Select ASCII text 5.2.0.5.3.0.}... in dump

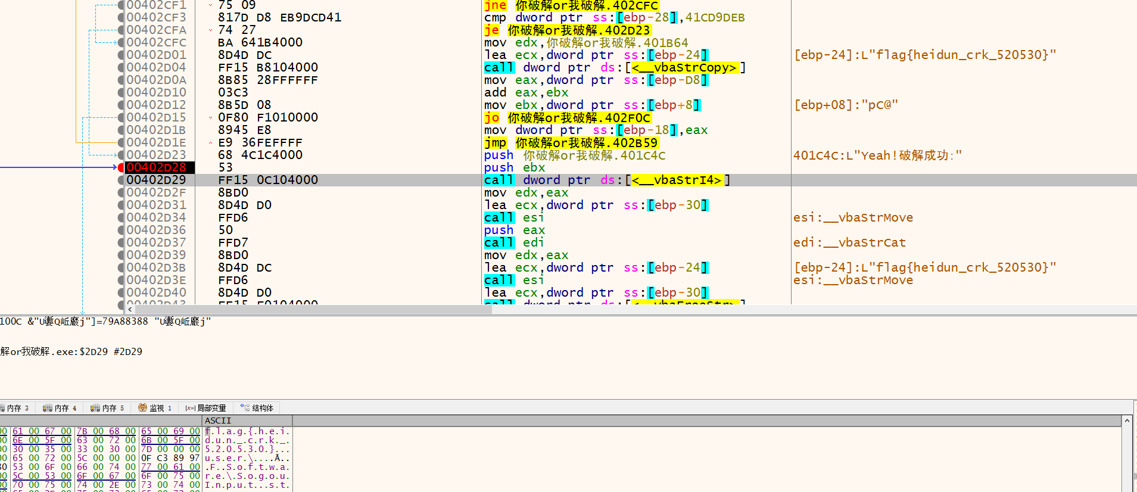247,449
